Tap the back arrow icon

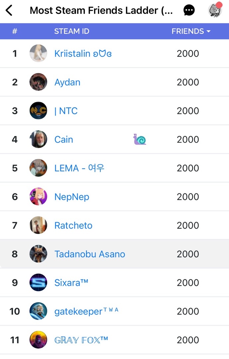9,11
